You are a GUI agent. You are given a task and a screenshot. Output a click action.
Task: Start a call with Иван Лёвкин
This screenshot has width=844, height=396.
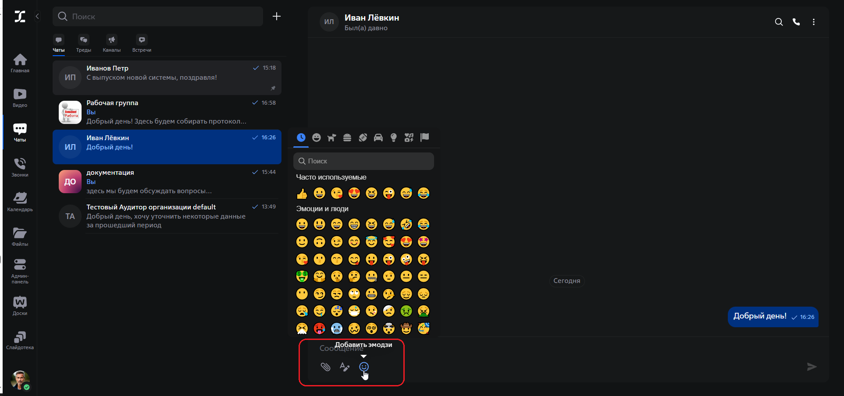796,22
